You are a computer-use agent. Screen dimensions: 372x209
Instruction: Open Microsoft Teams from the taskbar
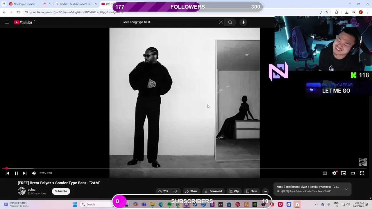tap(144, 204)
